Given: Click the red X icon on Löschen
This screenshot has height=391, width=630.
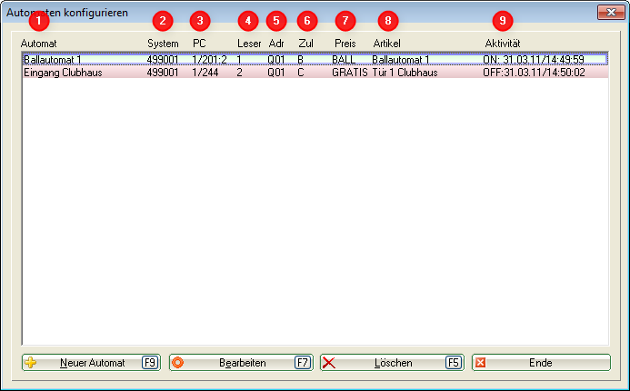Looking at the screenshot, I should [x=329, y=363].
